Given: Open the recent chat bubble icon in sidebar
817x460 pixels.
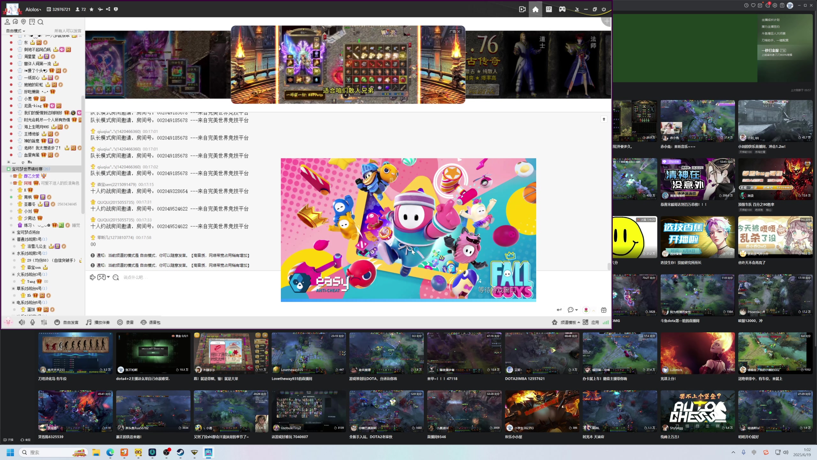Looking at the screenshot, I should [x=15, y=22].
